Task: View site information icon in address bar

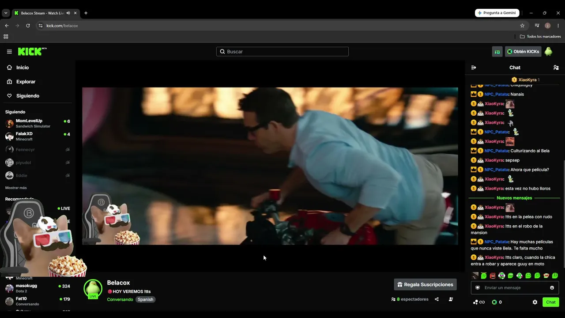Action: pos(41,26)
